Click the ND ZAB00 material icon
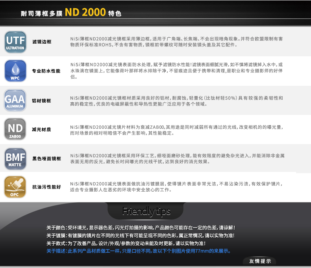The image size is (311, 268). [x=15, y=129]
